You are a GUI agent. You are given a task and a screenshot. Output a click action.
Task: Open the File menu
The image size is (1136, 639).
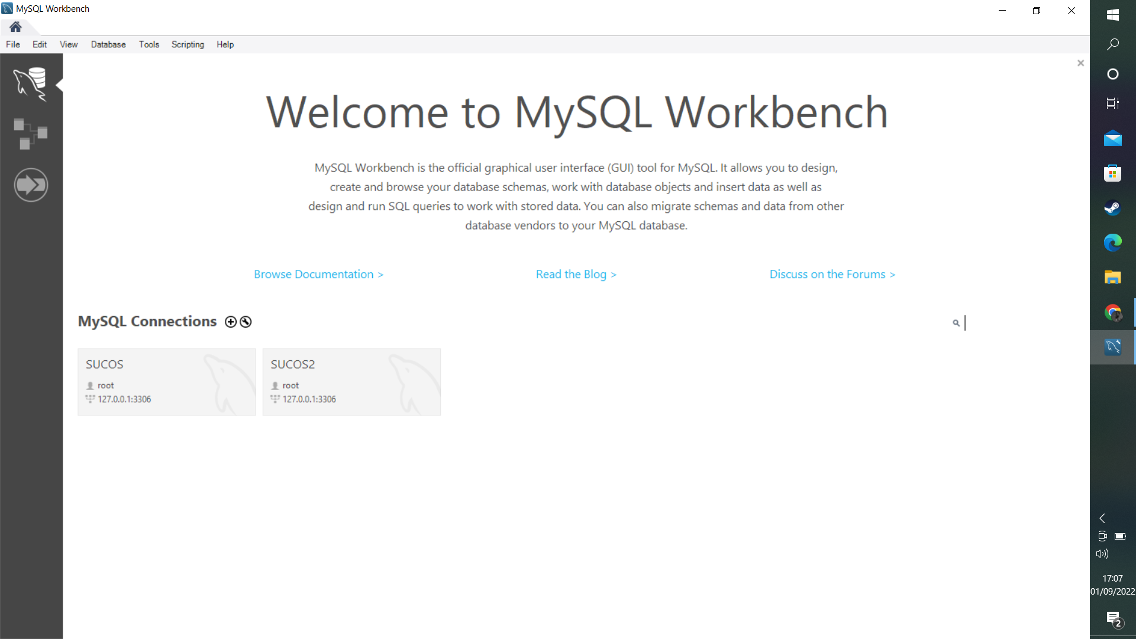(13, 44)
